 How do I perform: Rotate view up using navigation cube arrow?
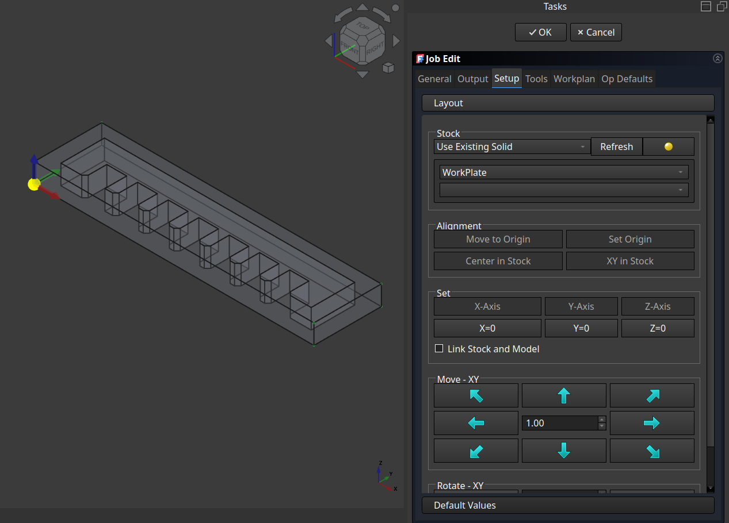(x=362, y=7)
